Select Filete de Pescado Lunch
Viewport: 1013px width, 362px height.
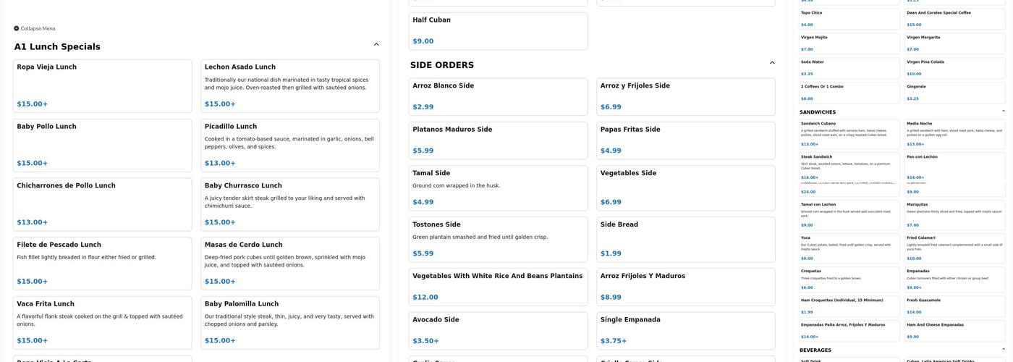(102, 264)
